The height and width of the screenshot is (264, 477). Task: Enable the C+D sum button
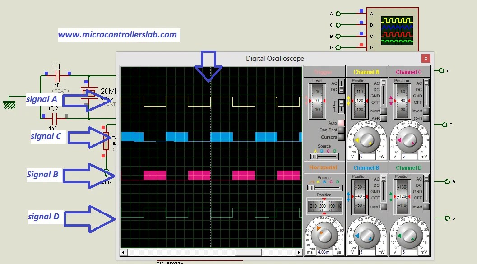click(x=426, y=118)
